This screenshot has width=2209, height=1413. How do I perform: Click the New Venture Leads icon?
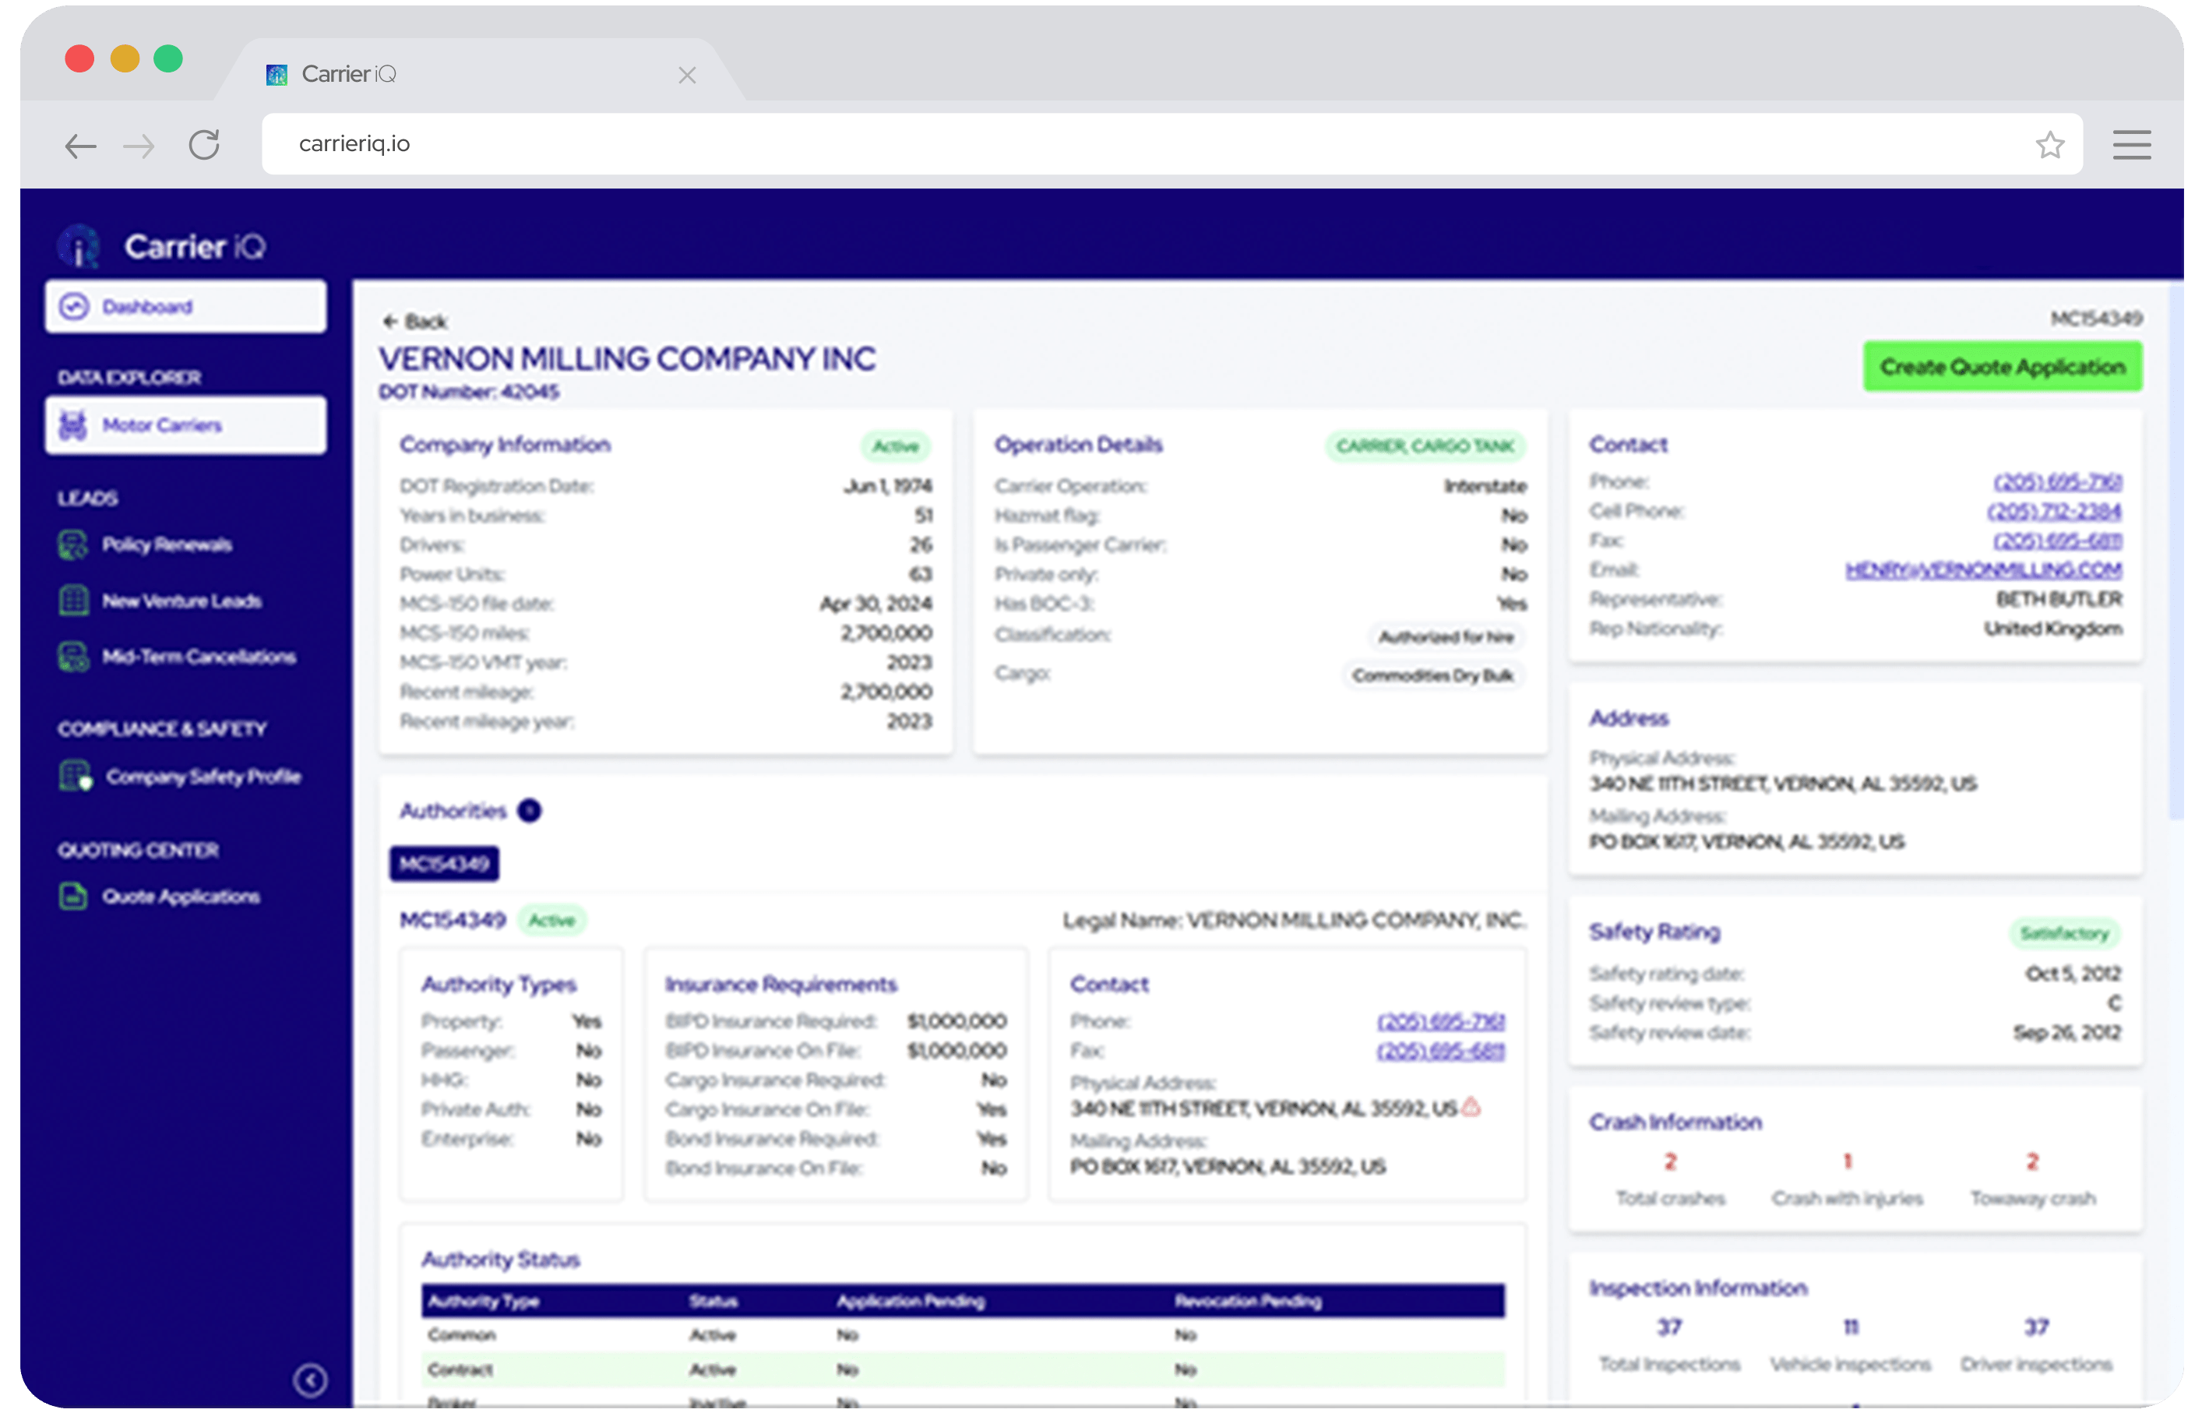coord(73,601)
